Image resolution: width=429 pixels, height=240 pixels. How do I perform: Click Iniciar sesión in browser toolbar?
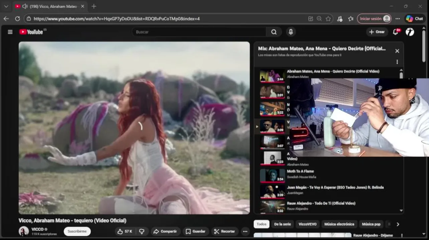[x=374, y=19]
